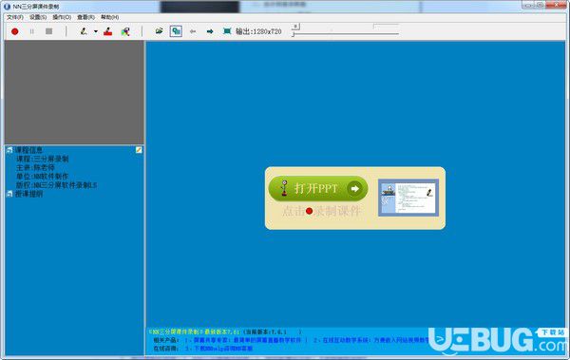Viewport: 570px width, 360px height.
Task: Open the pen tool dropdown arrow
Action: click(x=96, y=31)
